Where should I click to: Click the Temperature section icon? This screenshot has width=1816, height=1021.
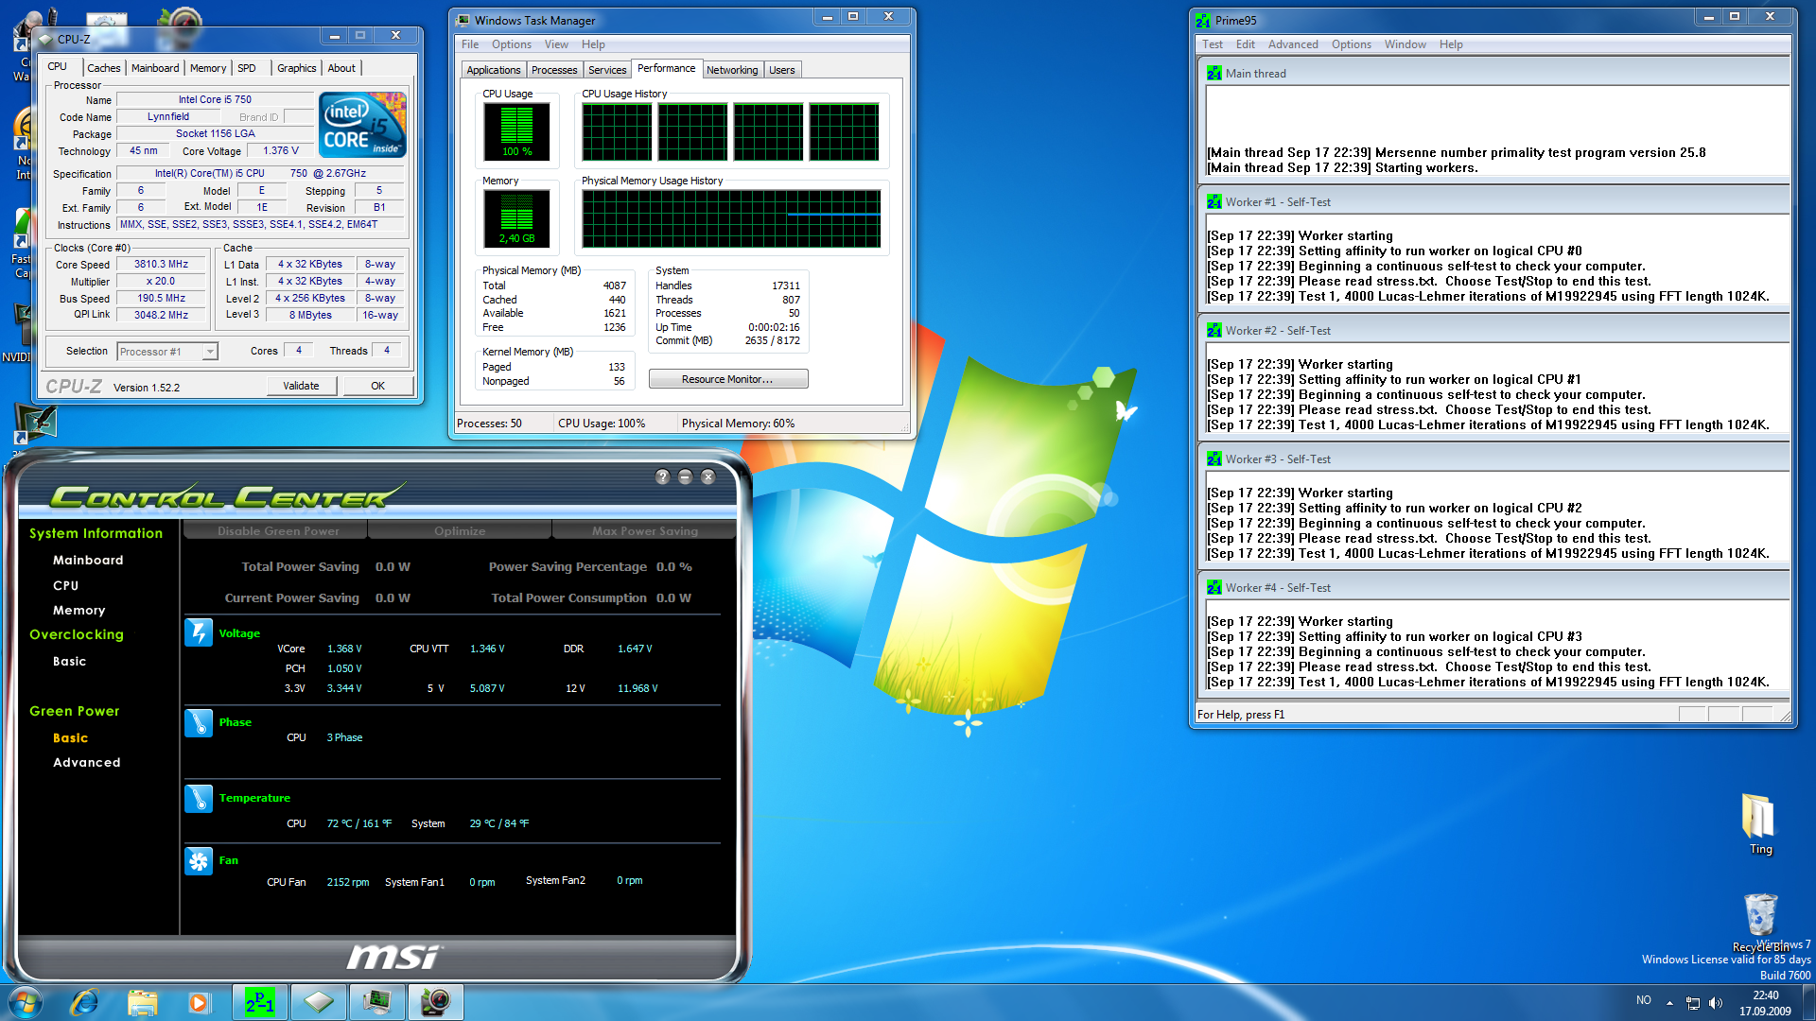199,799
